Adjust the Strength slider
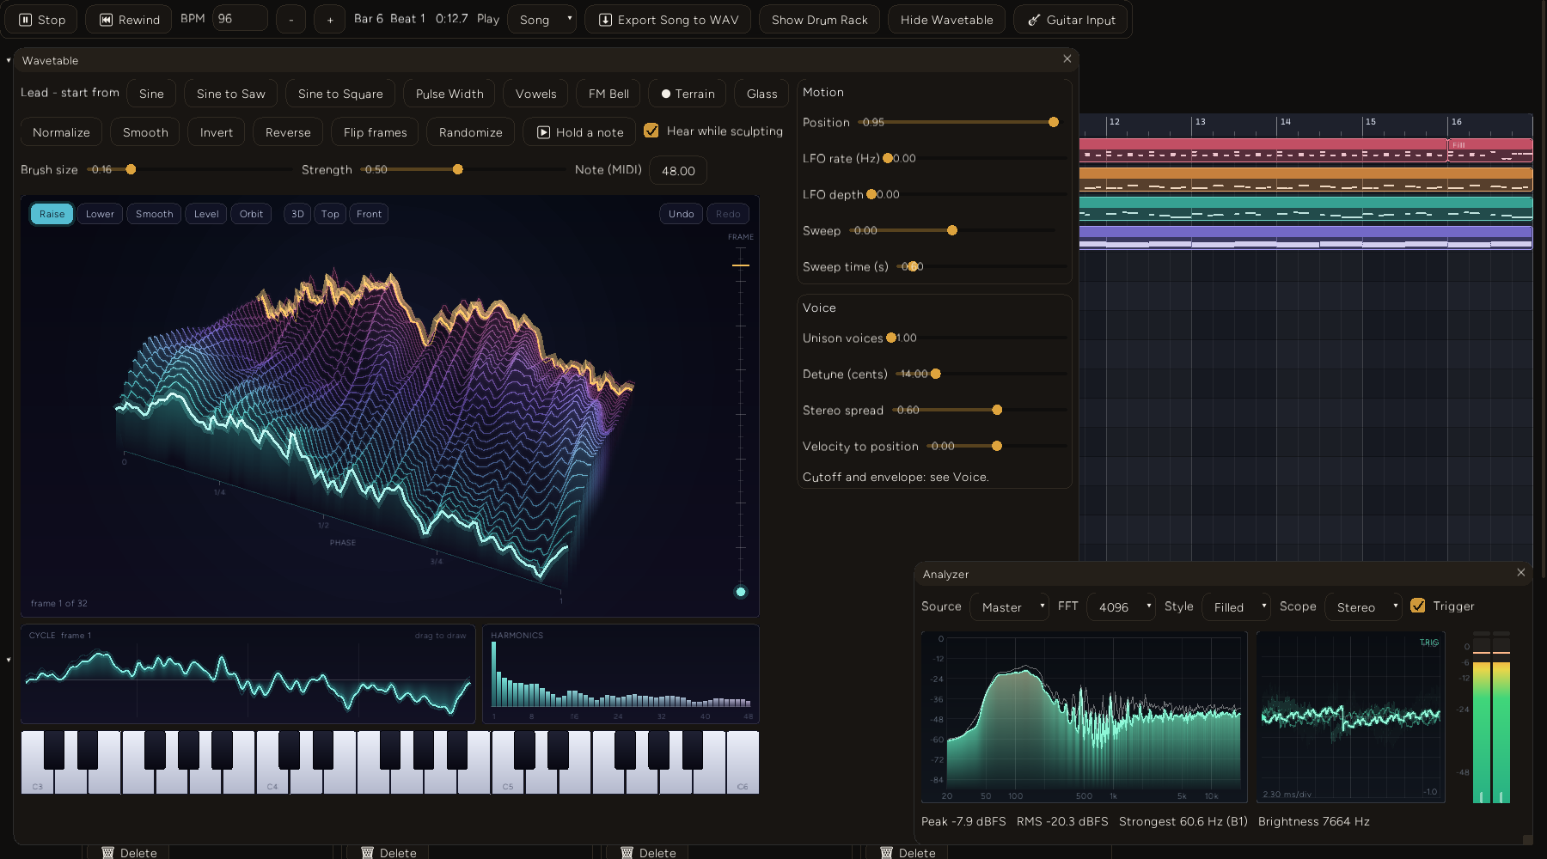The width and height of the screenshot is (1547, 859). click(x=463, y=169)
